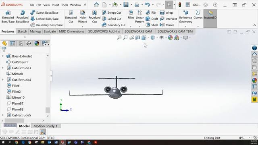Choose Boundary Boss/Base feature
Viewport: 258px width, 145px height.
(47, 25)
